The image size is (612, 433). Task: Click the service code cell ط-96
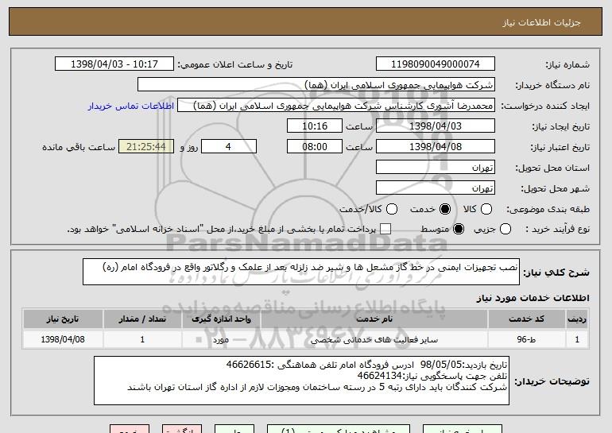click(x=526, y=339)
